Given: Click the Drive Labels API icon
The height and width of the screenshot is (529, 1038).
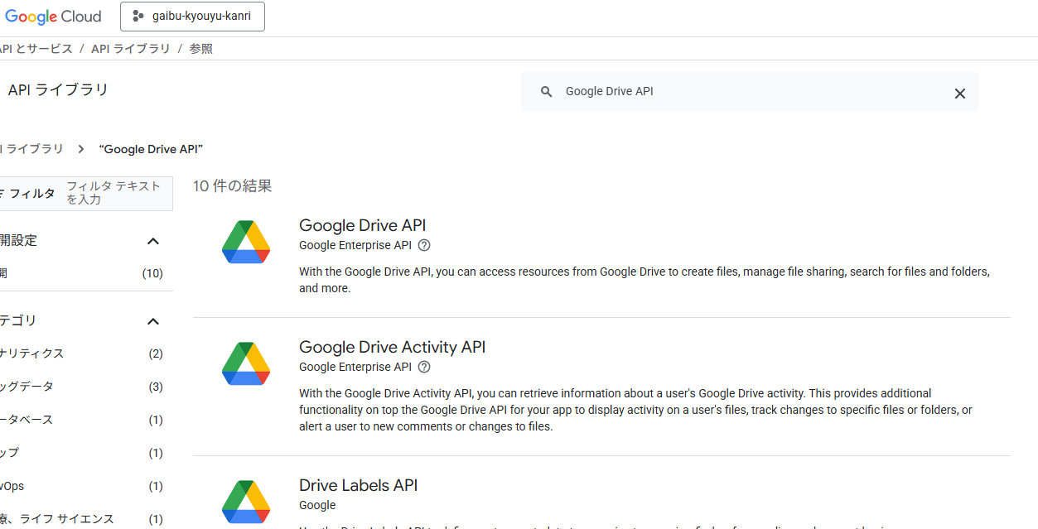Looking at the screenshot, I should click(246, 502).
